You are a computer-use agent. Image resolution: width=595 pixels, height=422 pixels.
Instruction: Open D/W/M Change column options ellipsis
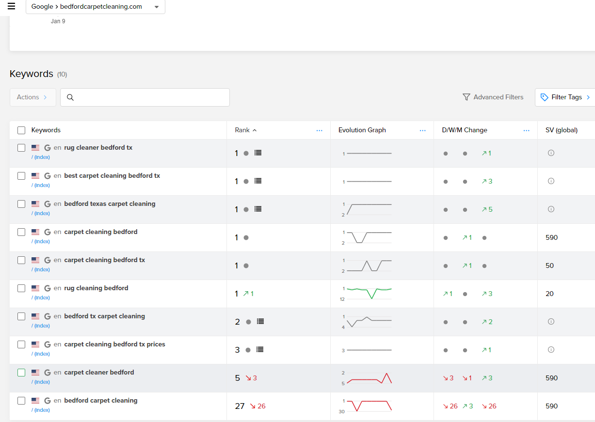[x=527, y=130]
